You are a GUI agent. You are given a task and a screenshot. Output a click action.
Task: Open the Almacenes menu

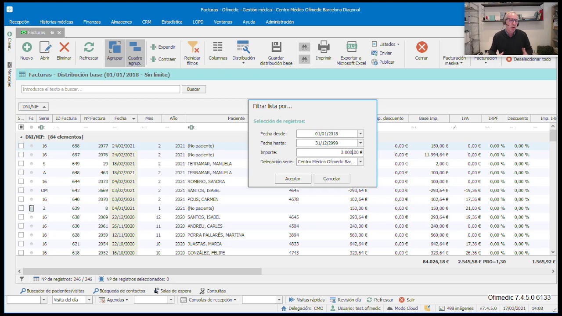click(121, 22)
